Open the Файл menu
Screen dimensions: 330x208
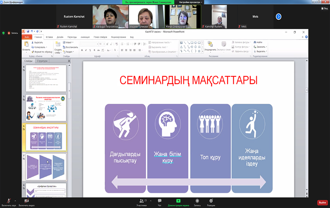tap(27, 36)
